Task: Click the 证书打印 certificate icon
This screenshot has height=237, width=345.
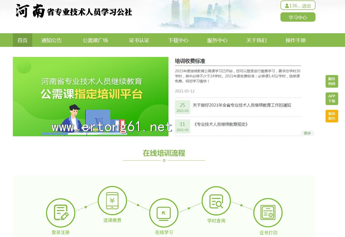Action: [268, 213]
